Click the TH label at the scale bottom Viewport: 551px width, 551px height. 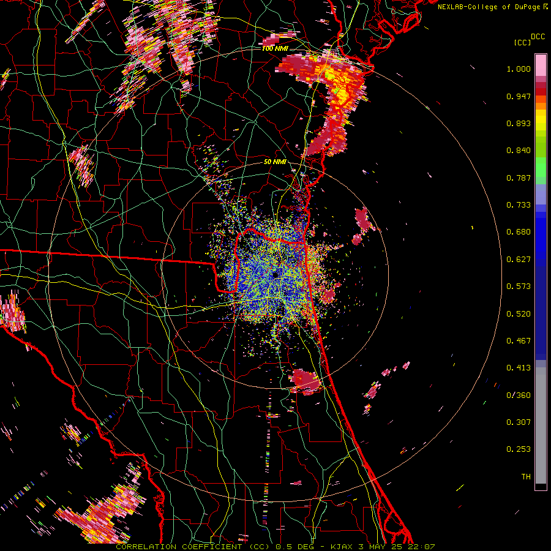pos(526,477)
